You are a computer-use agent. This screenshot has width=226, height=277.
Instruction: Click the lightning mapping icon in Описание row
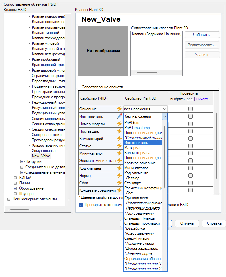(119, 109)
